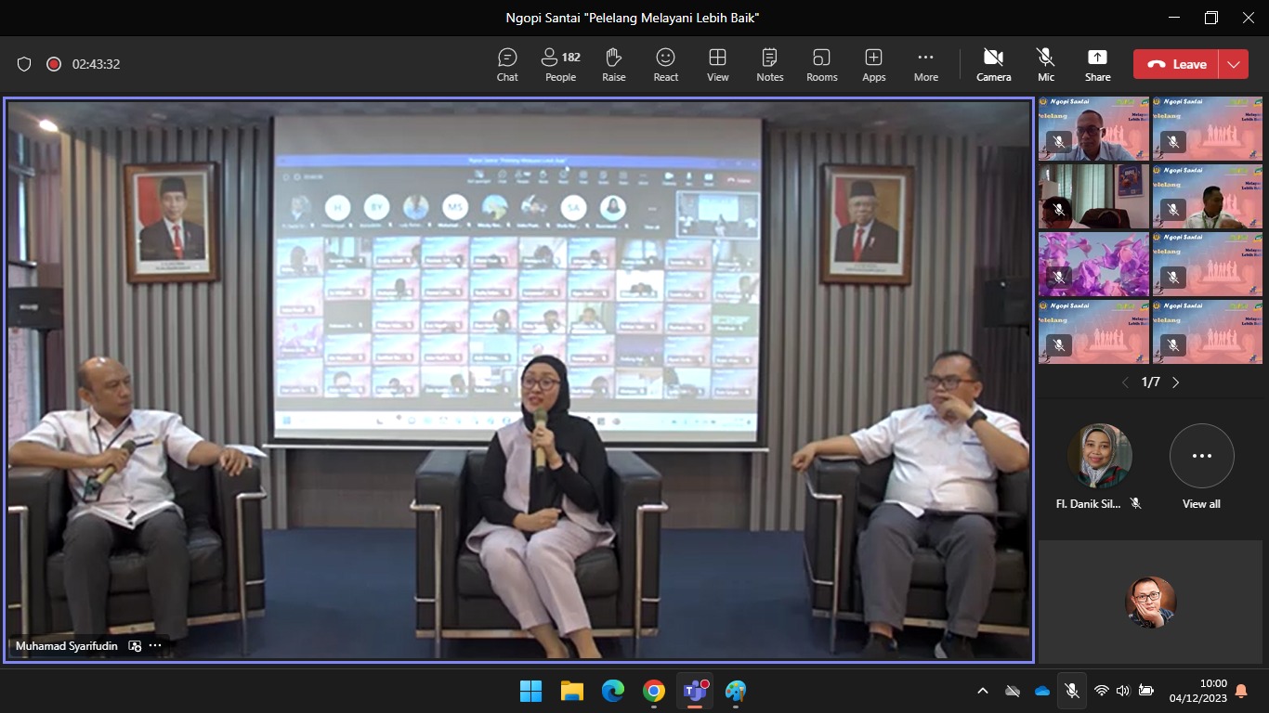1269x713 pixels.
Task: Select the purple flowers participant thumbnail
Action: point(1093,265)
